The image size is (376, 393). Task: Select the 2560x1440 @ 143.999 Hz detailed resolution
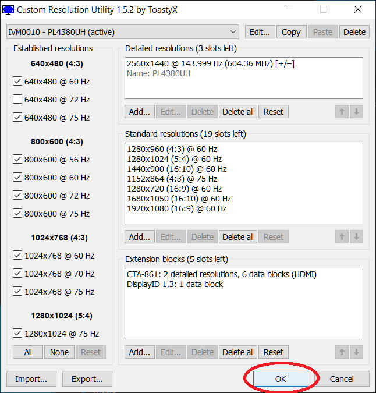tap(210, 63)
